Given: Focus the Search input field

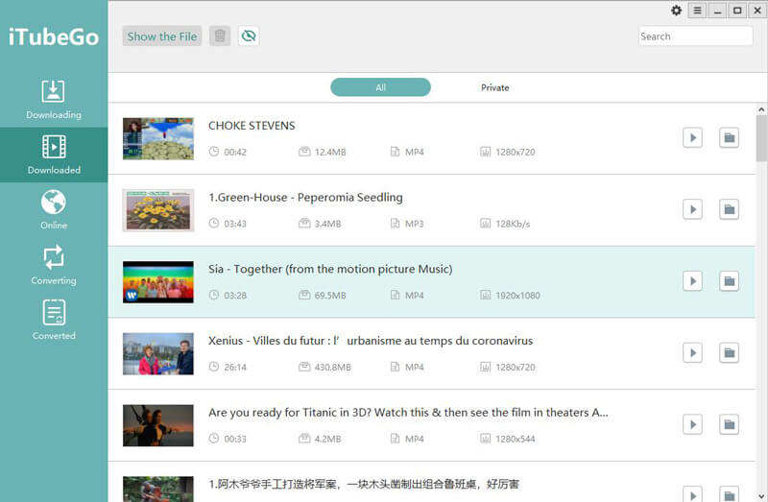Looking at the screenshot, I should tap(695, 36).
